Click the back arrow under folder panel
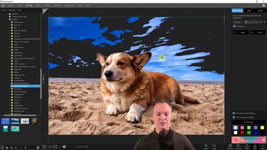 (x=16, y=147)
